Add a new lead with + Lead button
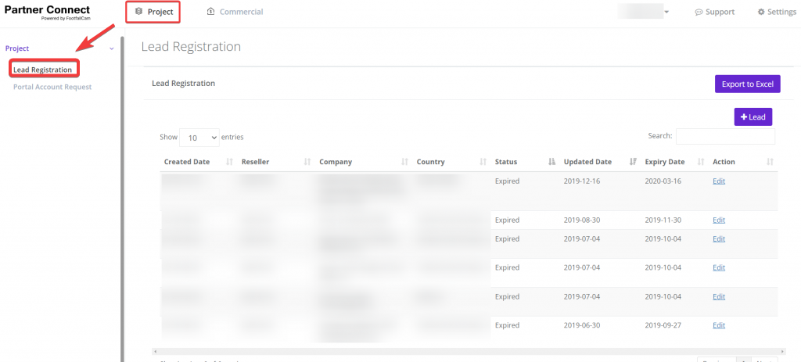 point(753,116)
